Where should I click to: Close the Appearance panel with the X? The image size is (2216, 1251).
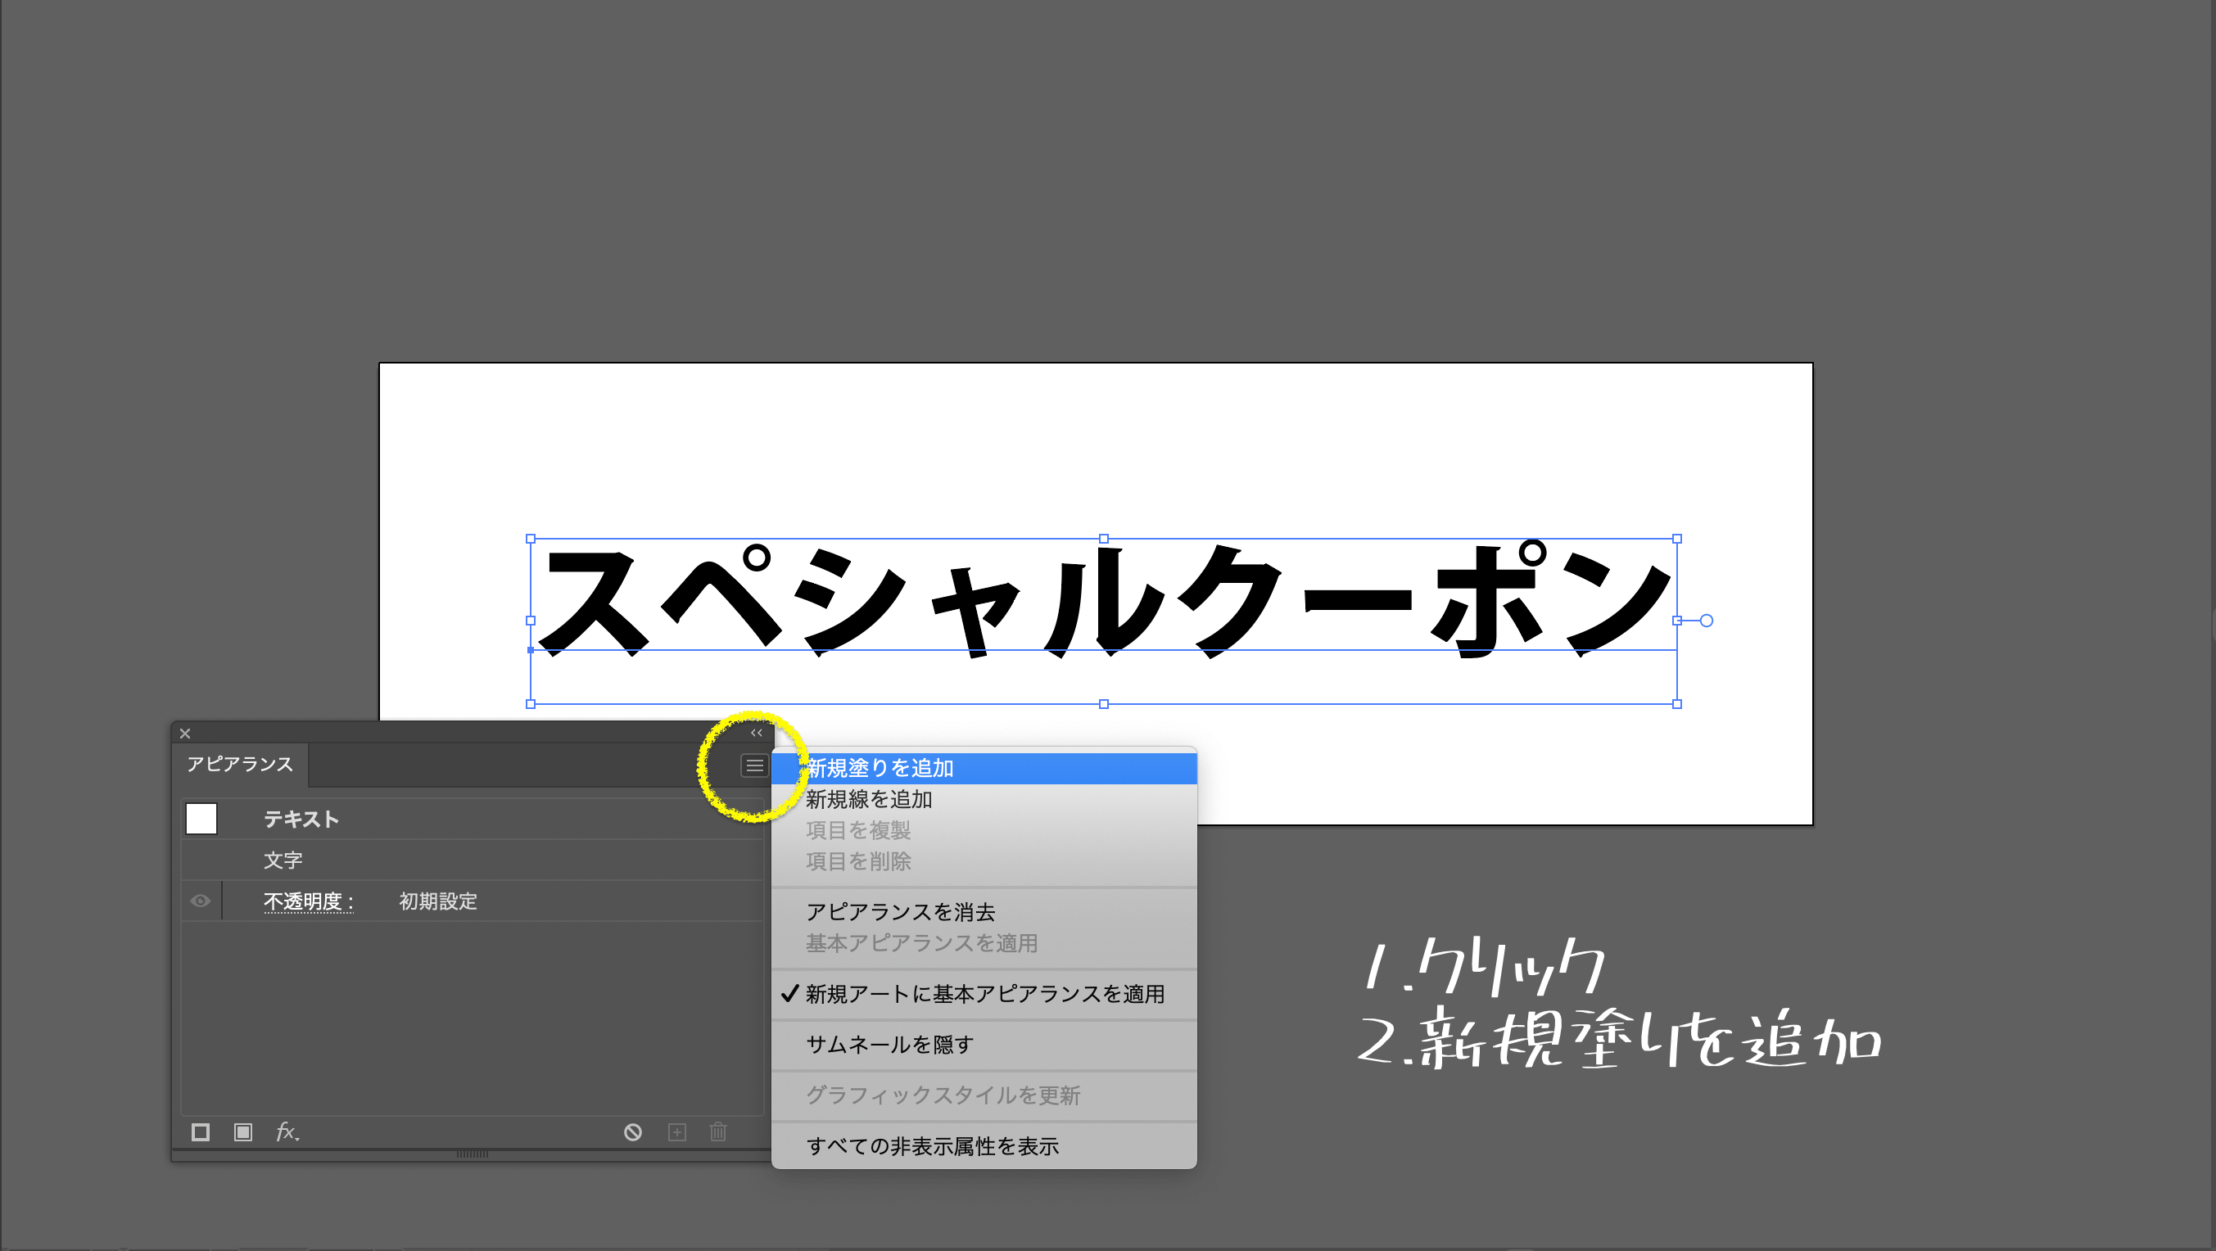185,734
